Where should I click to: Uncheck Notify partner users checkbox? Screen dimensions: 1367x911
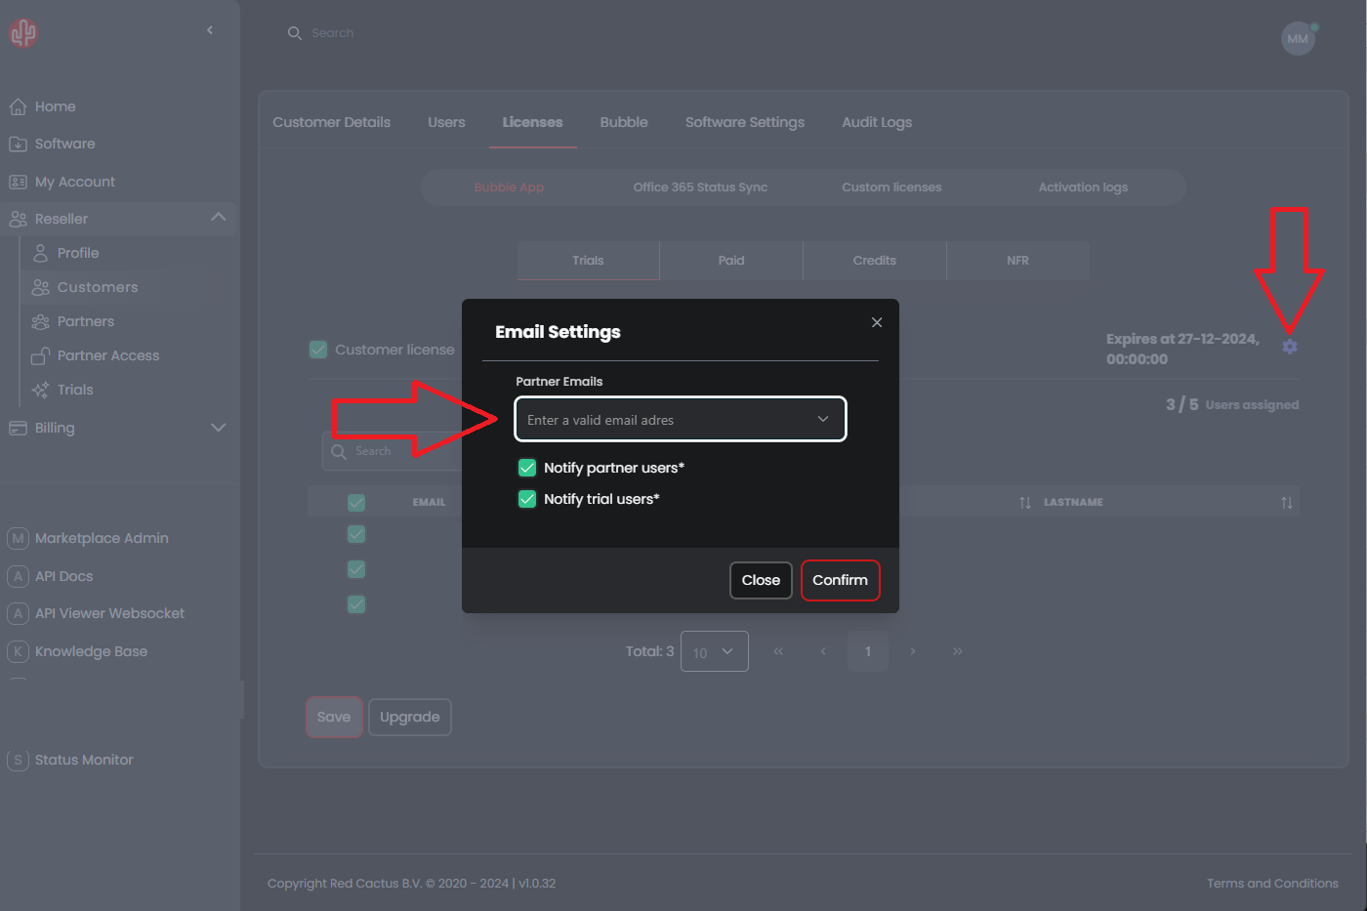[527, 468]
